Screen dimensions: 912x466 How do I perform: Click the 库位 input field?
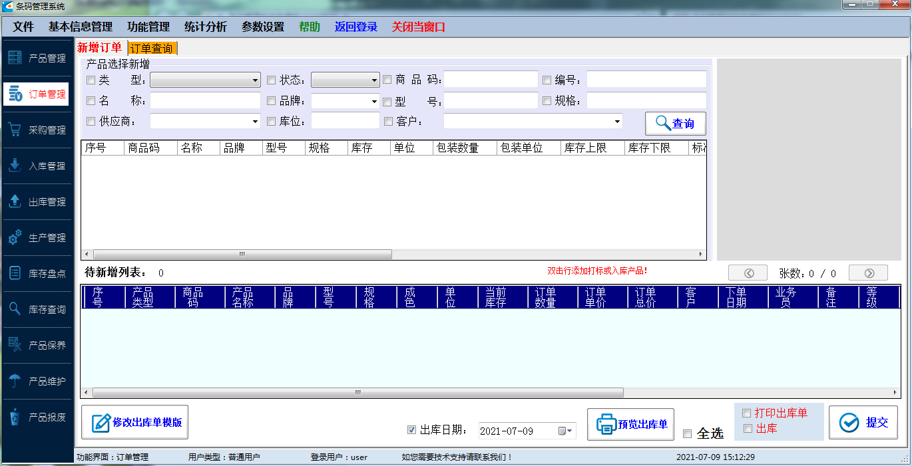pos(345,121)
